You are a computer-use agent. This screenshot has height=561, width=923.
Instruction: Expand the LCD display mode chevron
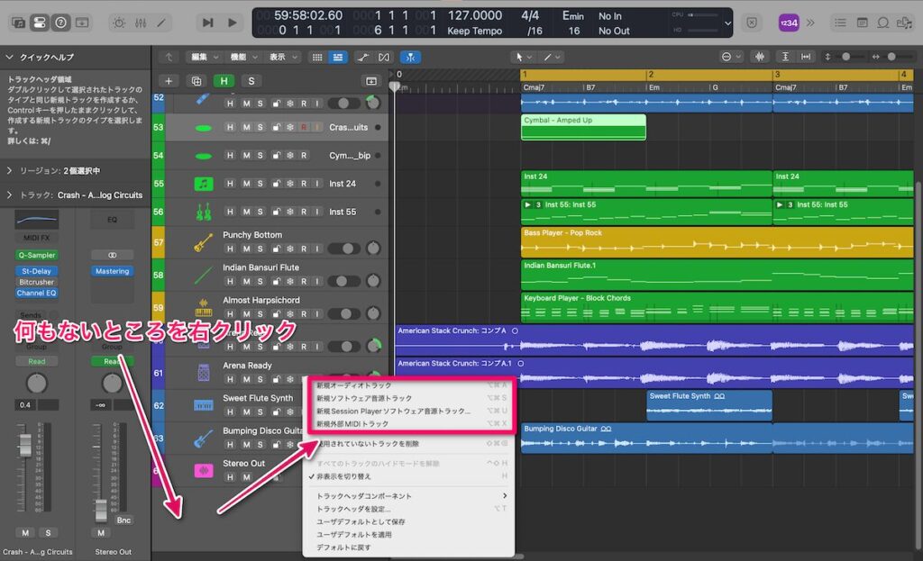727,23
